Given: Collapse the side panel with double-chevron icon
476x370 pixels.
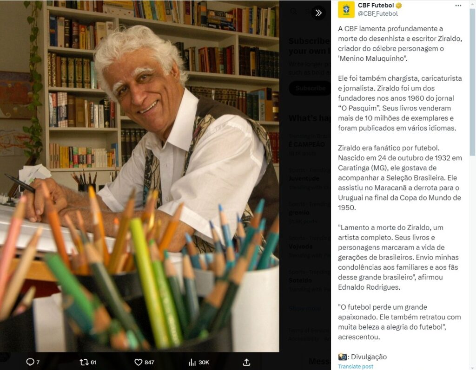Looking at the screenshot, I should tap(318, 13).
